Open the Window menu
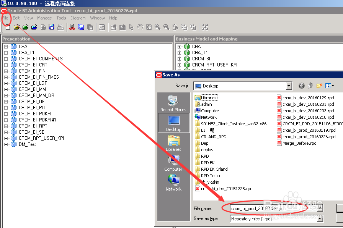Screen dimensions: 343x228 click(97, 18)
